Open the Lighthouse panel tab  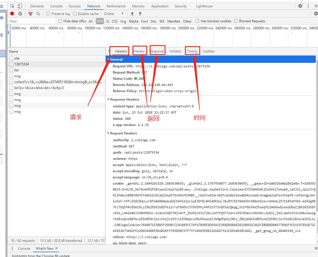[204, 6]
